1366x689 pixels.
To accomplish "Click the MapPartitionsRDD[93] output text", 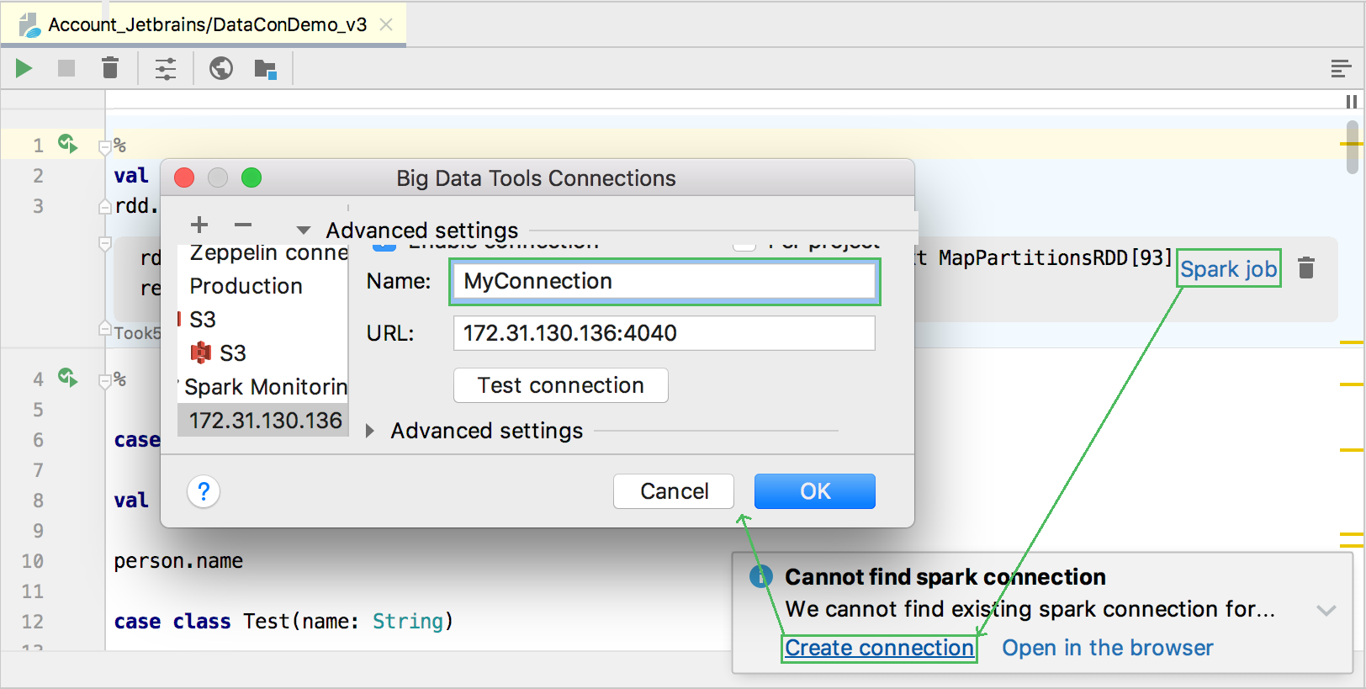I will click(1055, 257).
